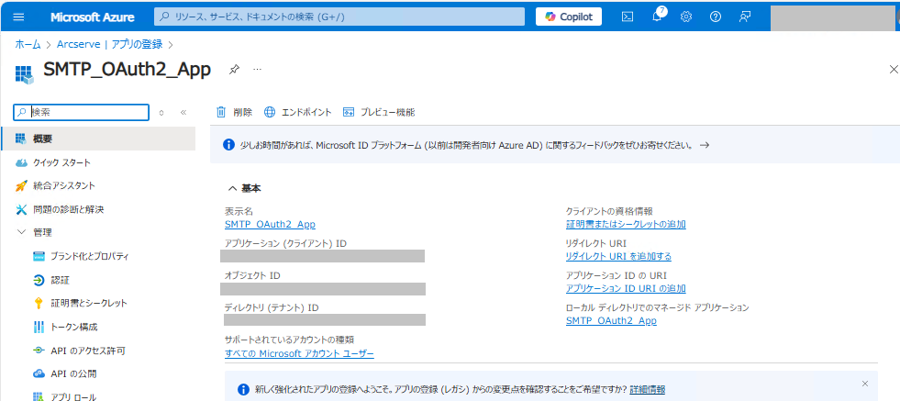This screenshot has width=900, height=401.
Task: Open the help question mark icon
Action: (x=716, y=17)
